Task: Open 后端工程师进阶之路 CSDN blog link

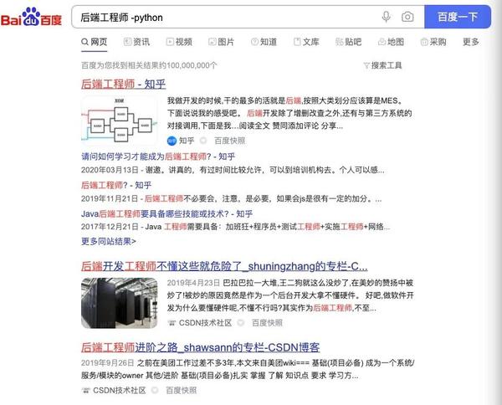Action: click(201, 347)
